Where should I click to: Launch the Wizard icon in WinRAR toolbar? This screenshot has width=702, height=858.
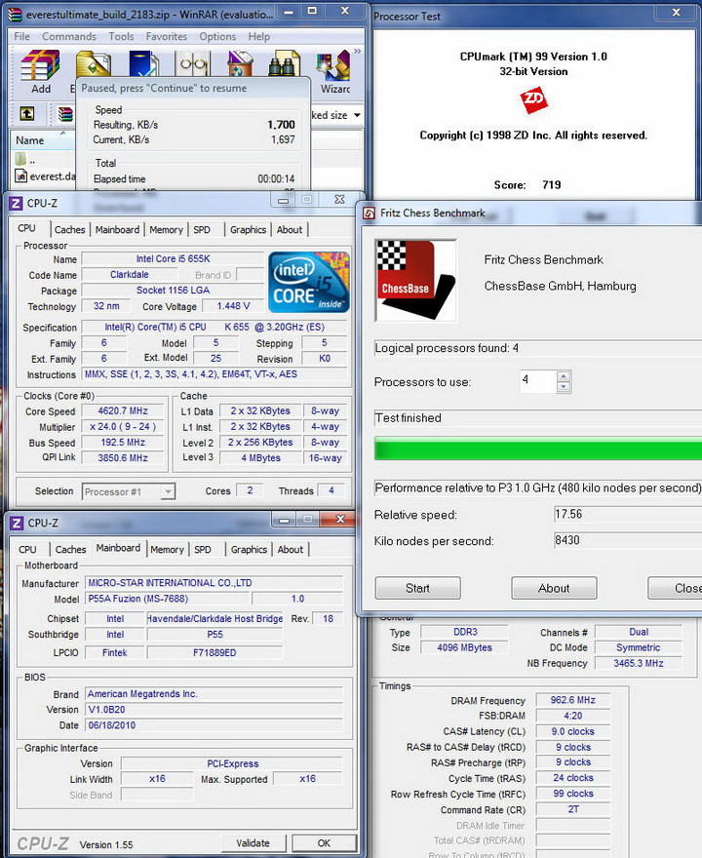click(333, 65)
